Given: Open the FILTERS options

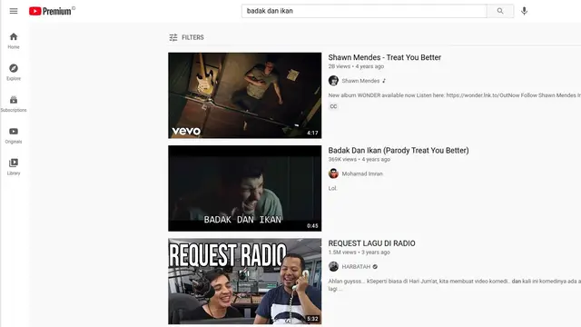Looking at the screenshot, I should [186, 37].
